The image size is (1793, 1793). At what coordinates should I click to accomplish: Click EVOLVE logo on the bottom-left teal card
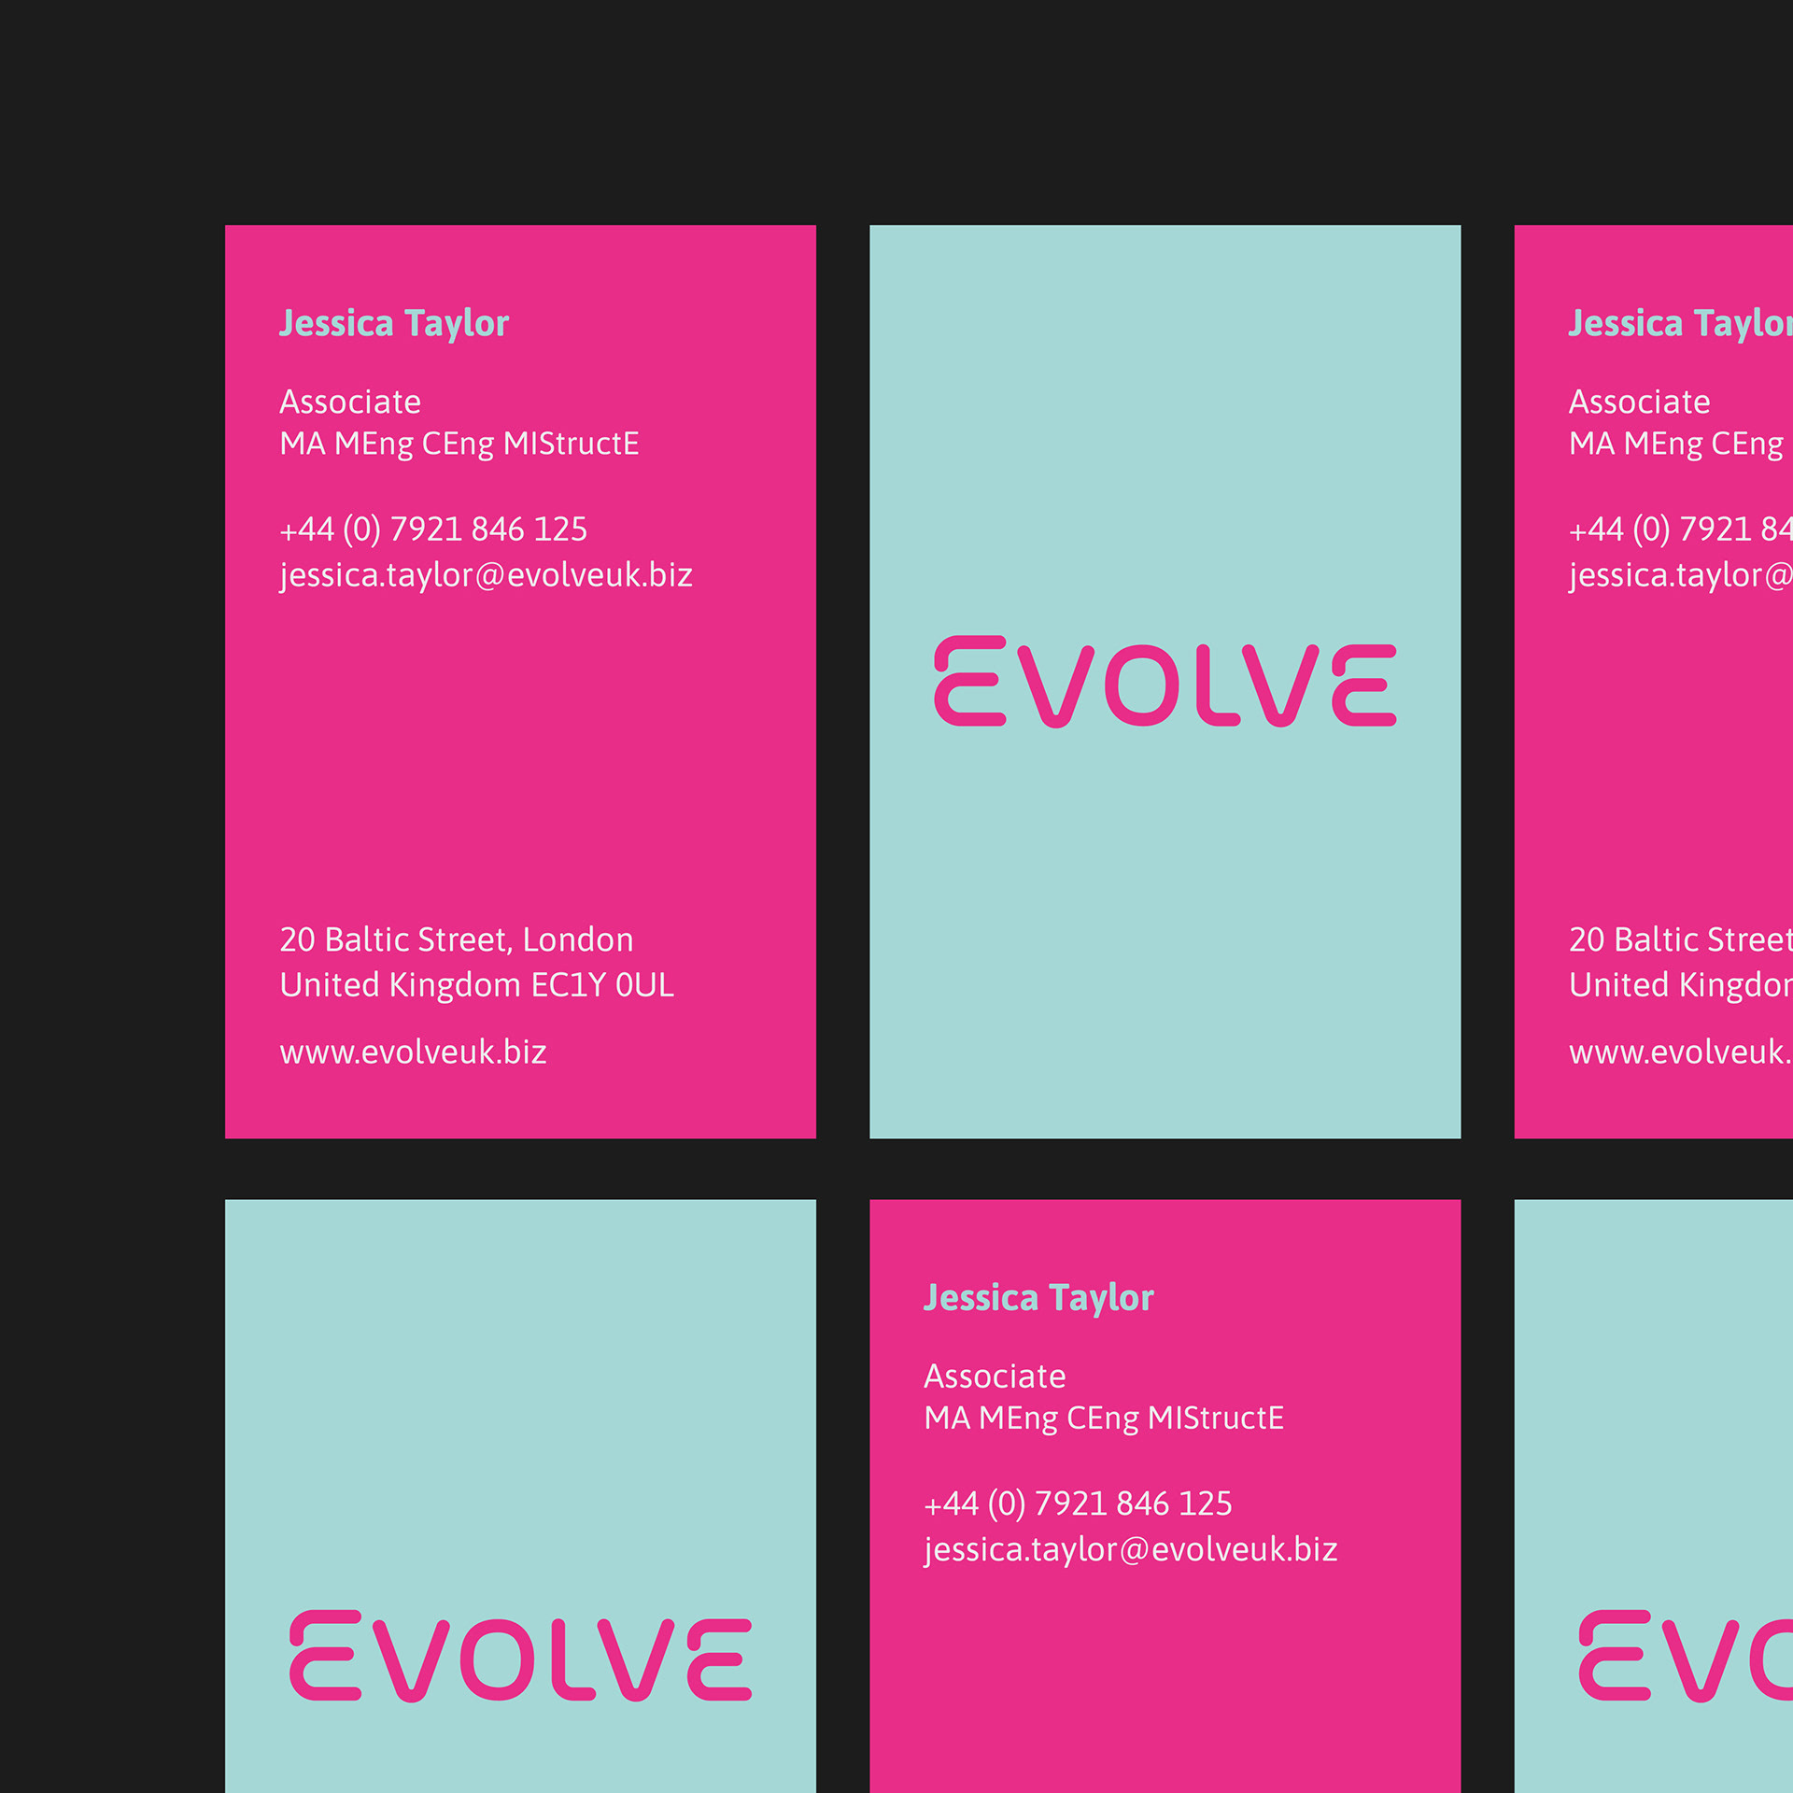pos(520,1656)
